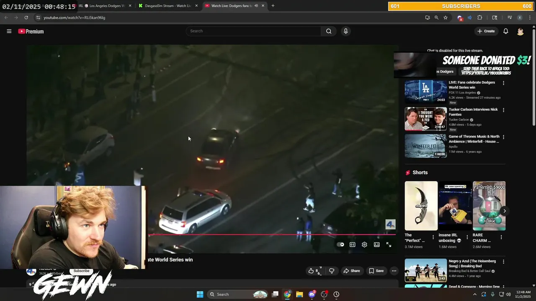Focus the YouTube search field
Image resolution: width=536 pixels, height=301 pixels.
[253, 31]
